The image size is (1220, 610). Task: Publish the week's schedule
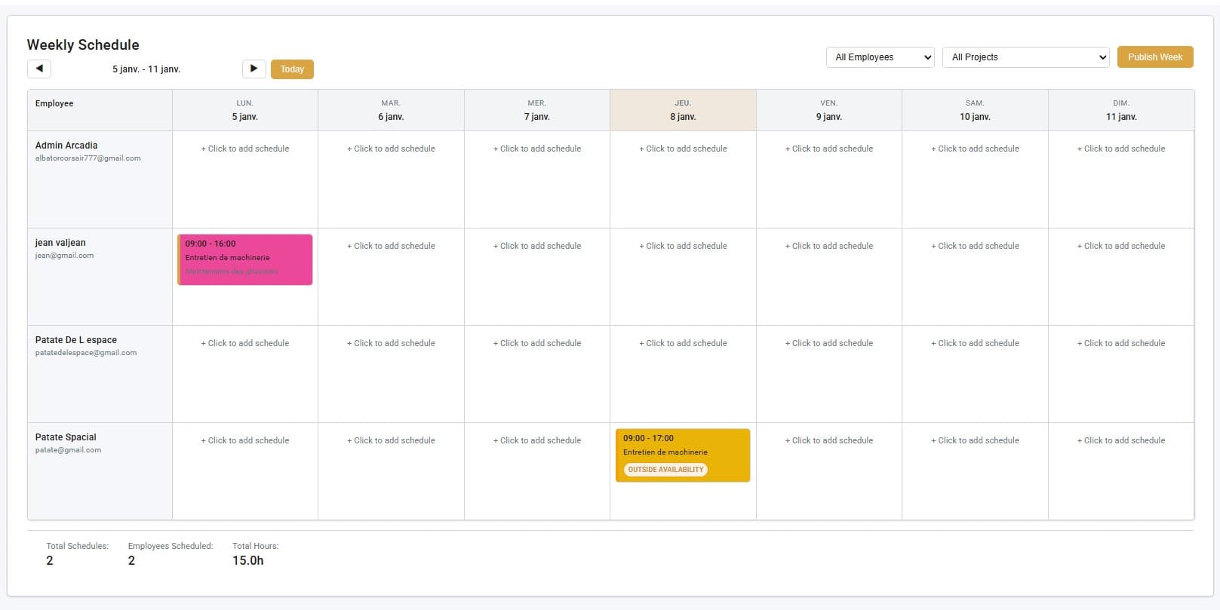[x=1155, y=57]
